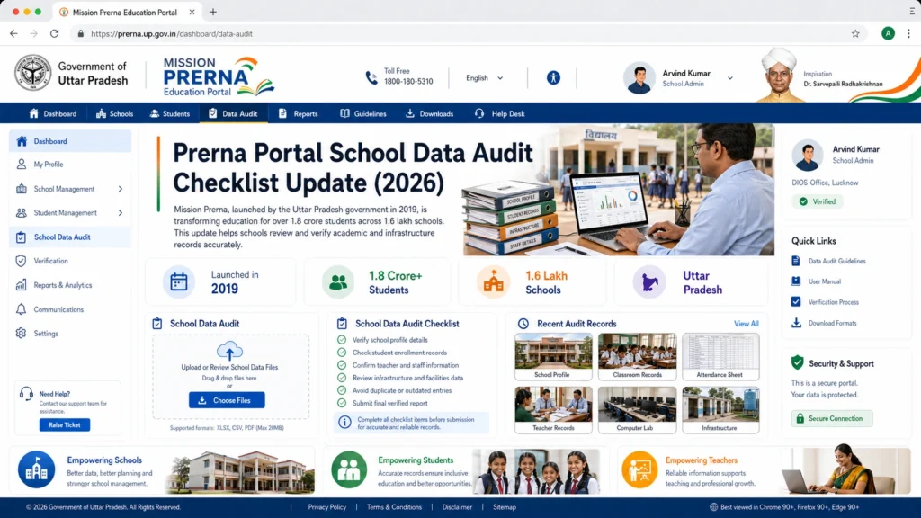Click the Raise Ticket button
This screenshot has height=518, width=921.
[65, 424]
